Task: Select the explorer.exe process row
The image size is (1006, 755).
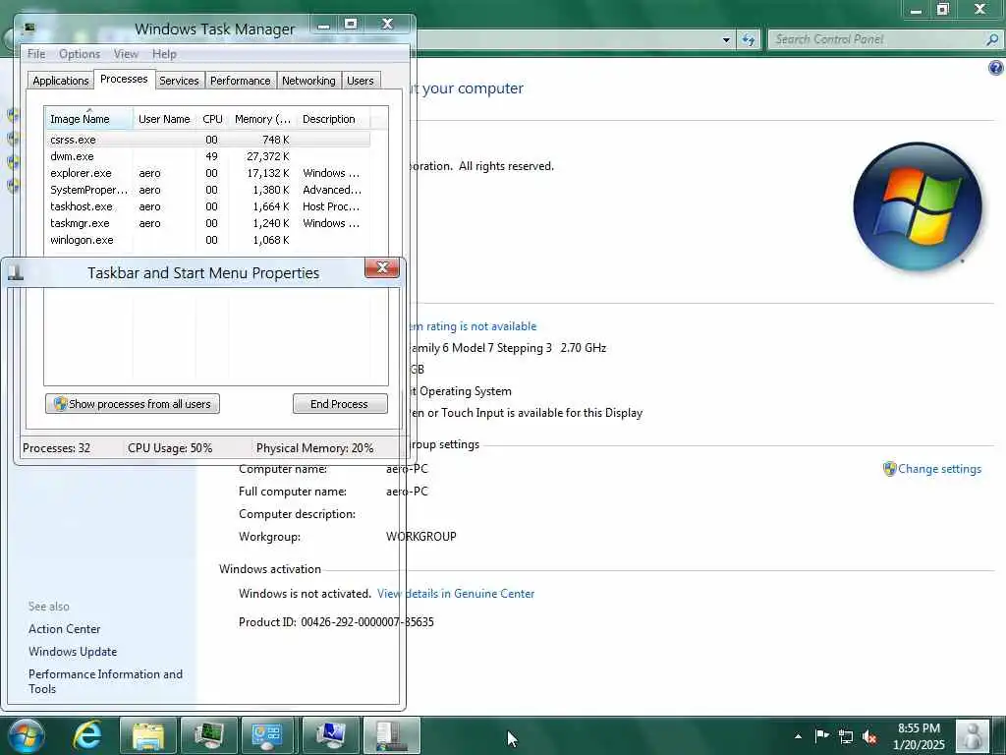Action: coord(207,173)
